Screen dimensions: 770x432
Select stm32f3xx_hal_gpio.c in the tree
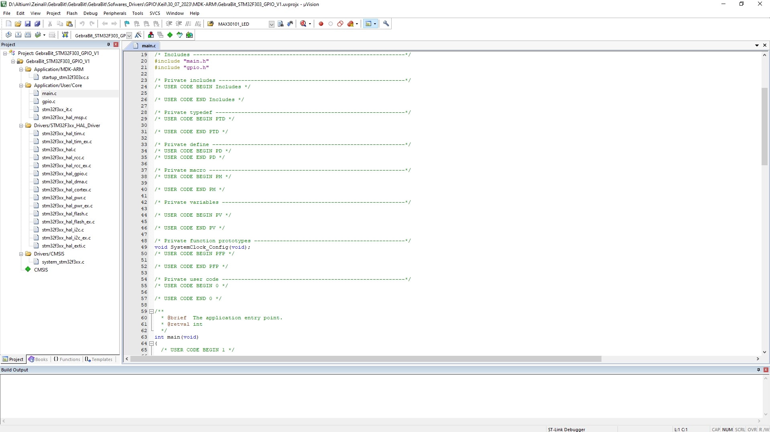pyautogui.click(x=65, y=174)
